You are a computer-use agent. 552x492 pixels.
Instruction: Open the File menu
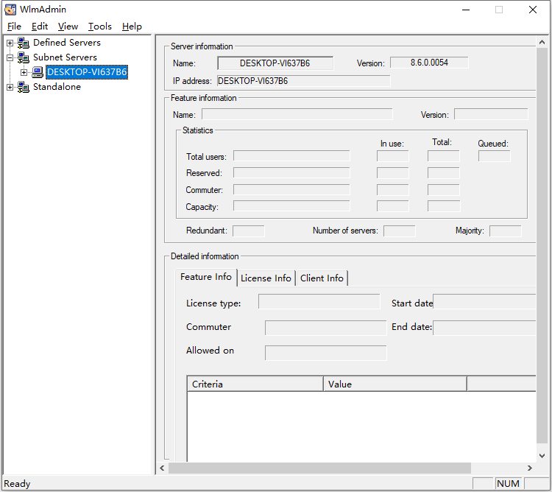pos(14,27)
